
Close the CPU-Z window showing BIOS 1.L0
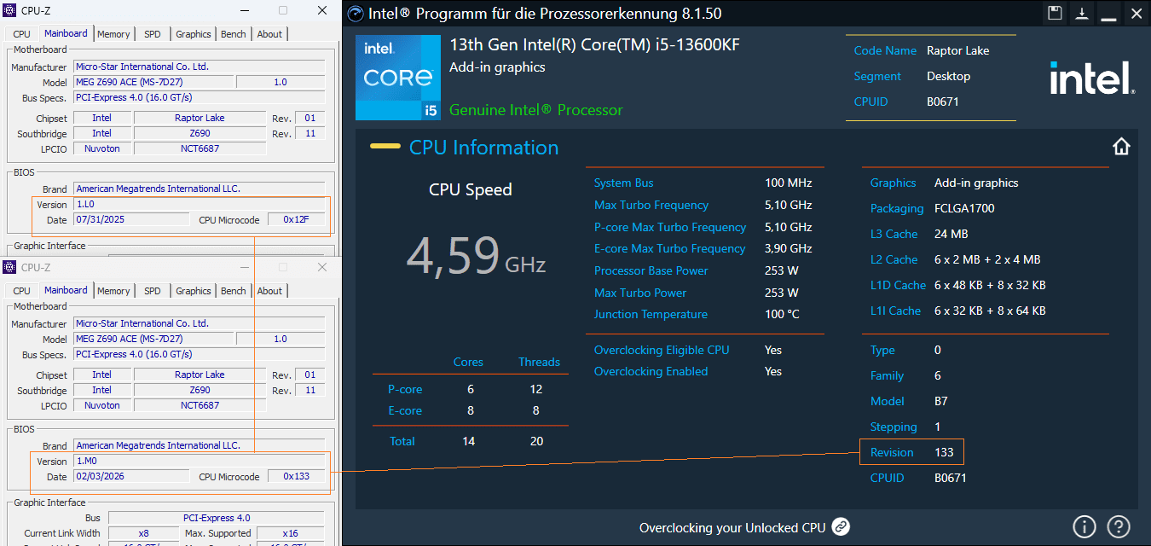[322, 10]
